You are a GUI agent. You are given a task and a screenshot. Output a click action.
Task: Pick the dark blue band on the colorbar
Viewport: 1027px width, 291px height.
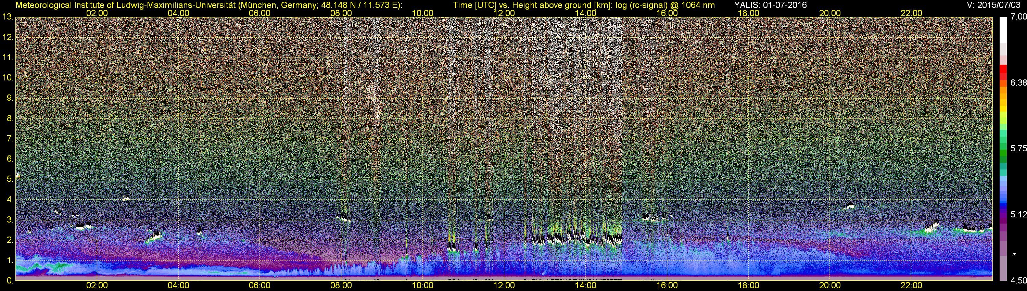[x=1003, y=205]
